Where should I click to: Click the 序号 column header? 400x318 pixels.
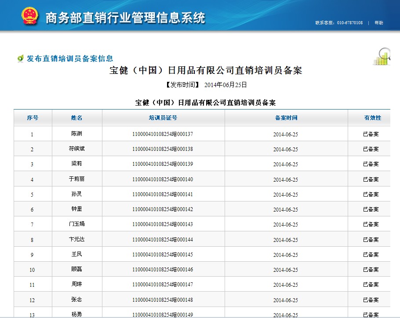point(33,118)
